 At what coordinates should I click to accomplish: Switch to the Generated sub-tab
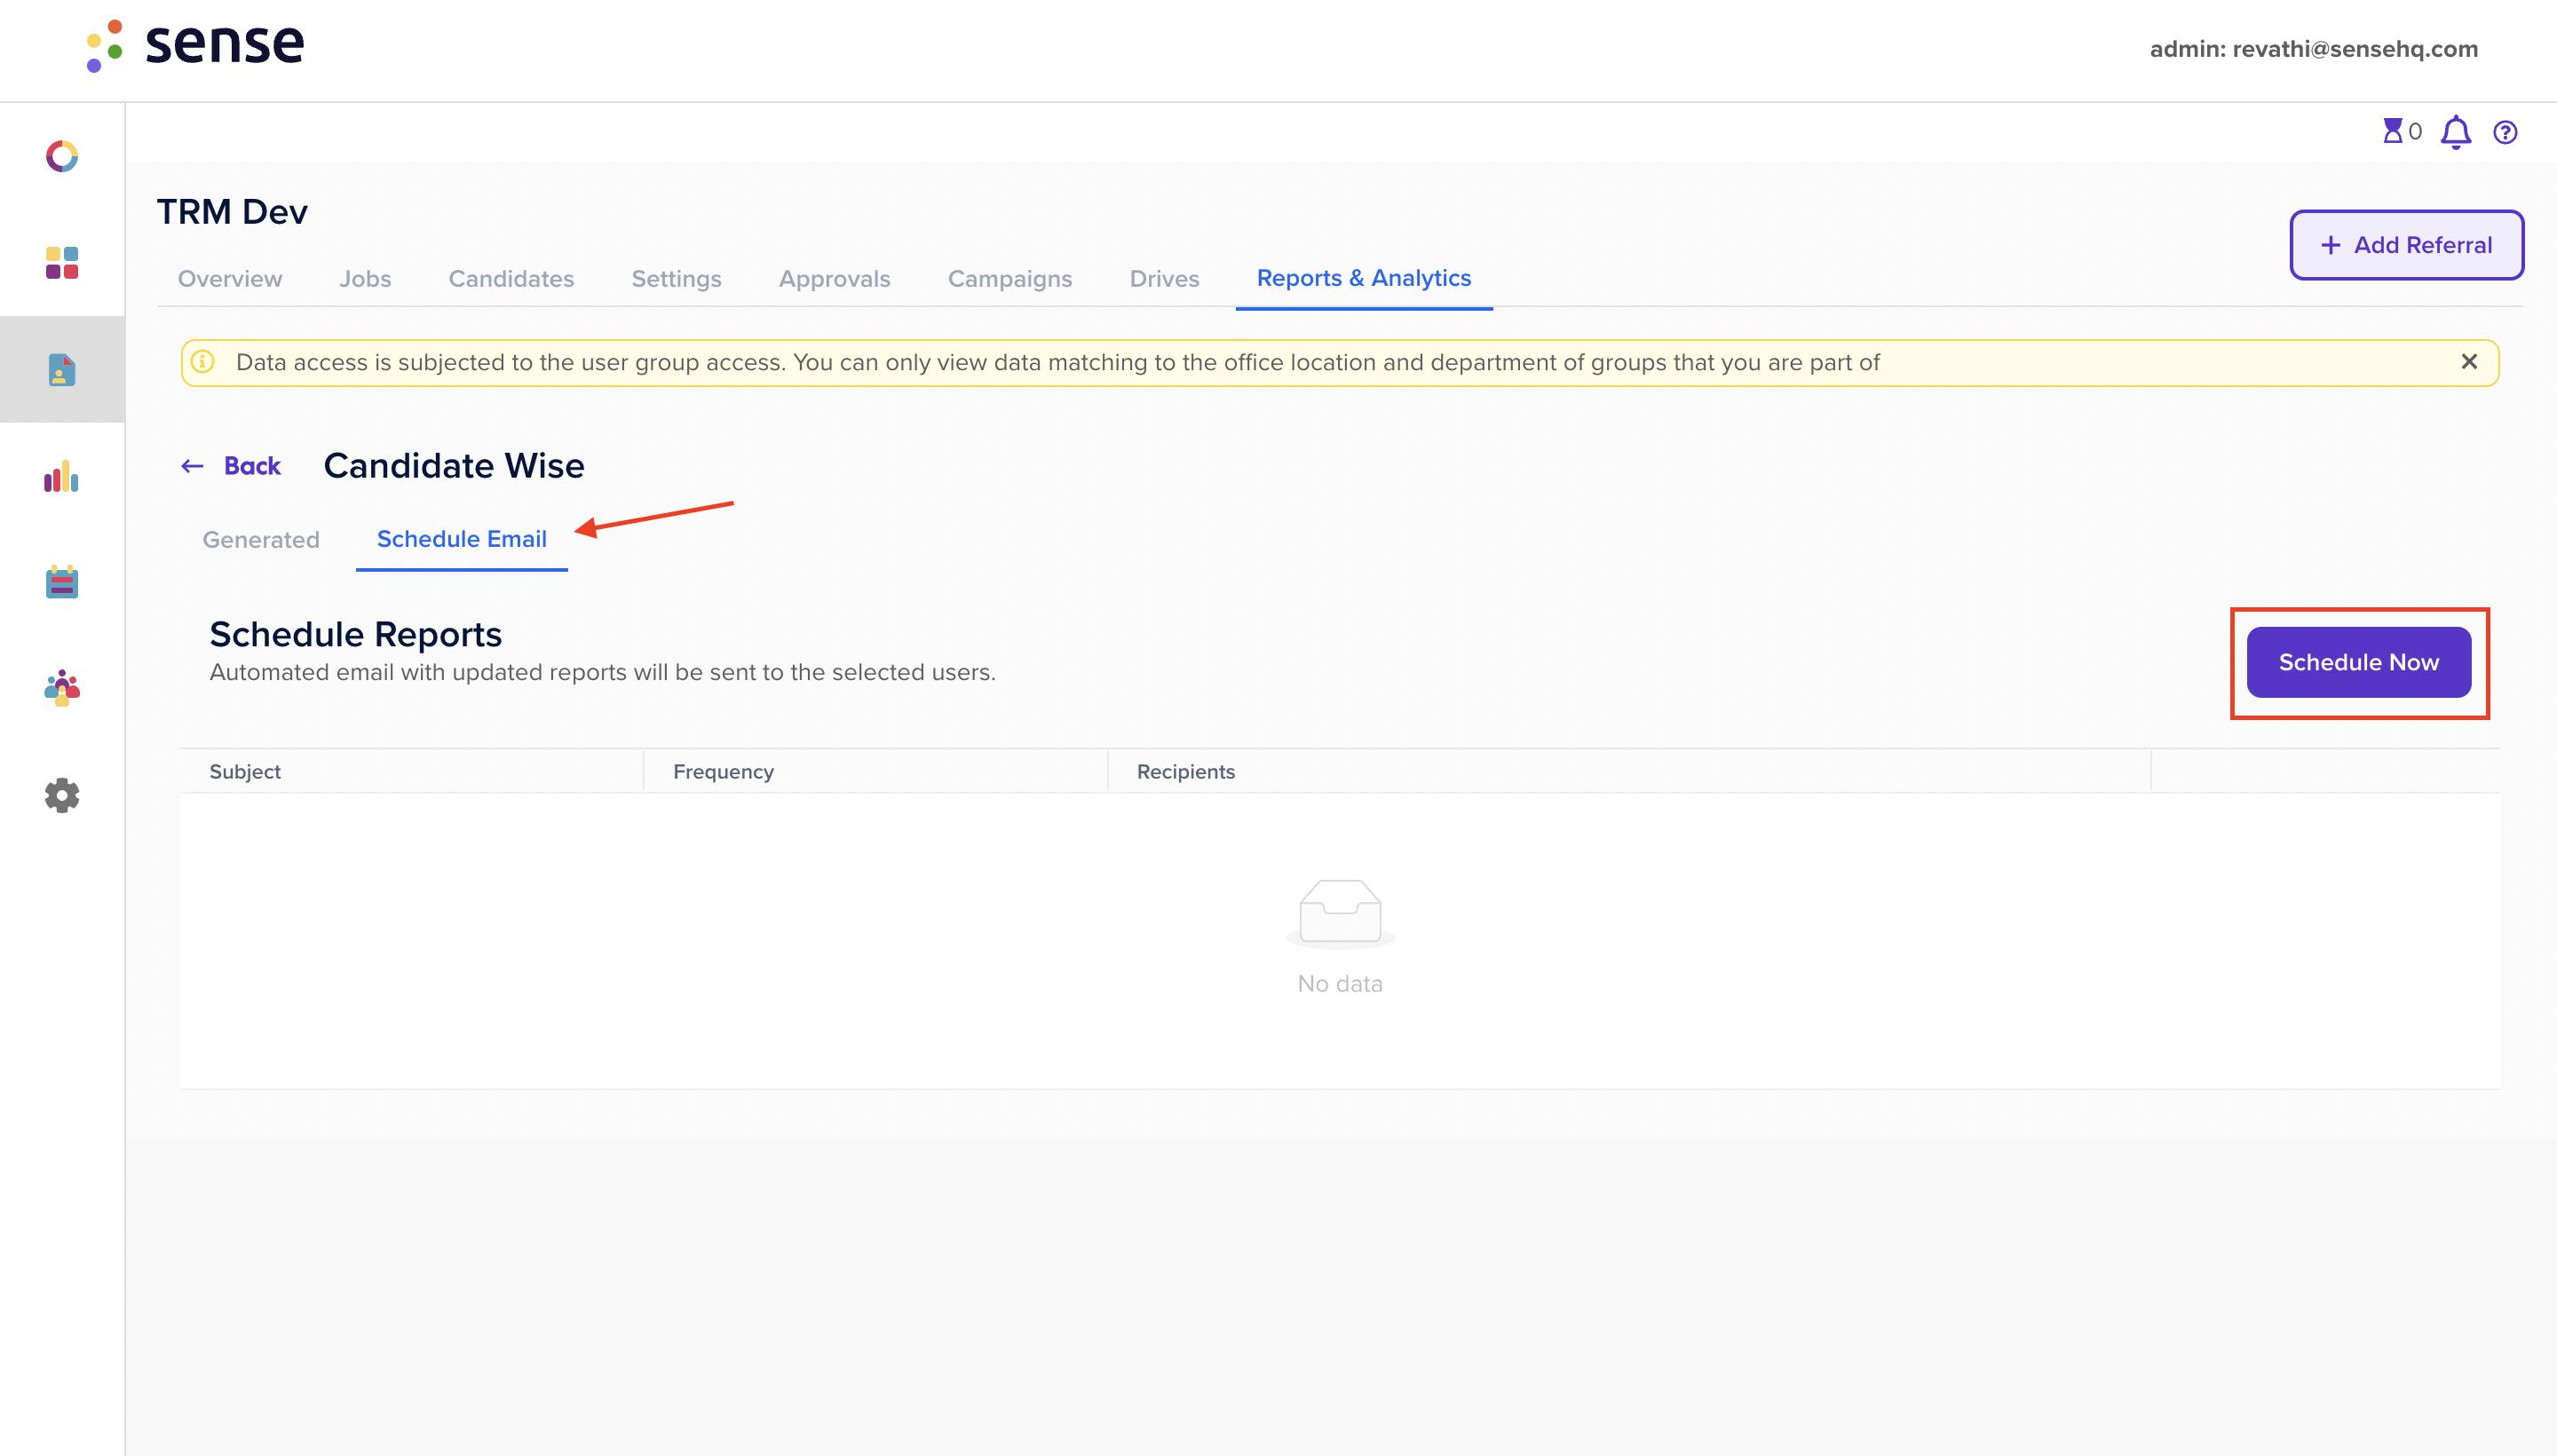pos(261,540)
